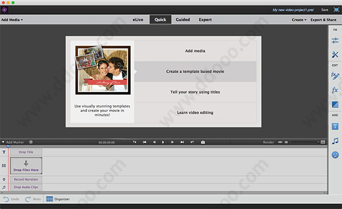Click the Audio track music note icon
Viewport: 342px width, 209px height.
tap(4, 187)
